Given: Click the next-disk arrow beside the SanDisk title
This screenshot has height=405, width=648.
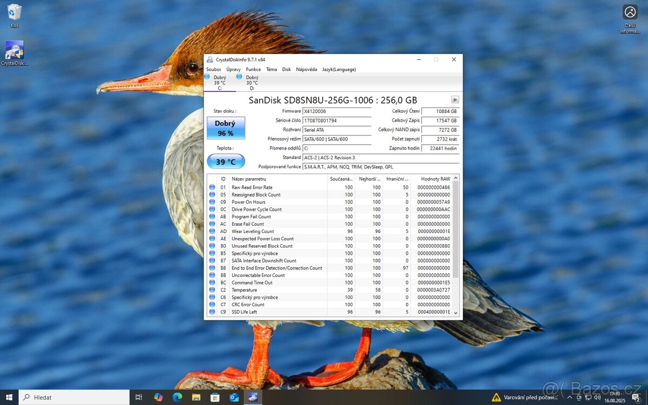Looking at the screenshot, I should (455, 99).
